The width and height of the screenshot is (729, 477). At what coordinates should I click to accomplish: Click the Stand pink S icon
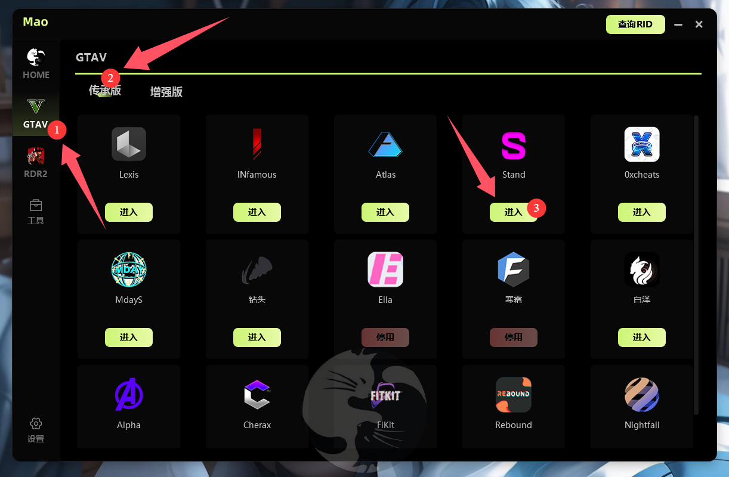point(514,145)
